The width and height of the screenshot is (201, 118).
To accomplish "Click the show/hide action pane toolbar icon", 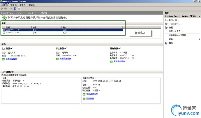I will 19,9.
